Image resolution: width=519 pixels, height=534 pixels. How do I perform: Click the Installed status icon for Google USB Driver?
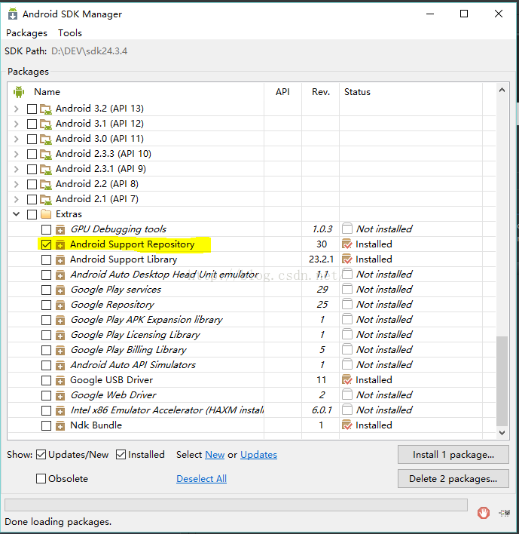[x=347, y=379]
